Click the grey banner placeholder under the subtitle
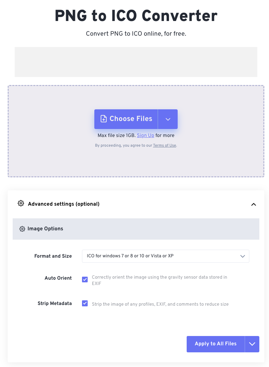The width and height of the screenshot is (269, 367). point(136,62)
